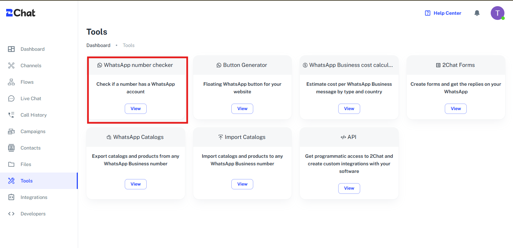Click 'Create forms and get the replies' text
This screenshot has width=513, height=248.
[x=456, y=88]
